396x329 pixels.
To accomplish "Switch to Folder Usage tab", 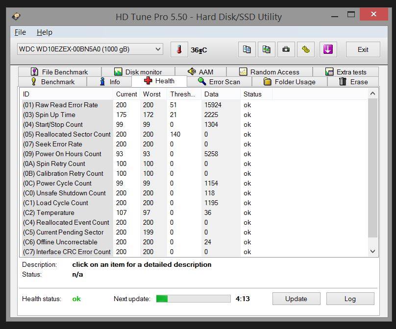I will pyautogui.click(x=290, y=82).
